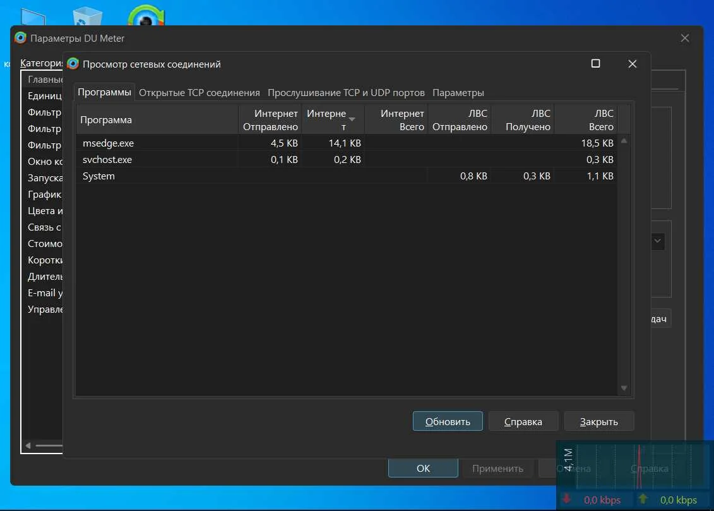The width and height of the screenshot is (714, 511).
Task: Sort by ЛВС Получено column header
Action: point(523,120)
